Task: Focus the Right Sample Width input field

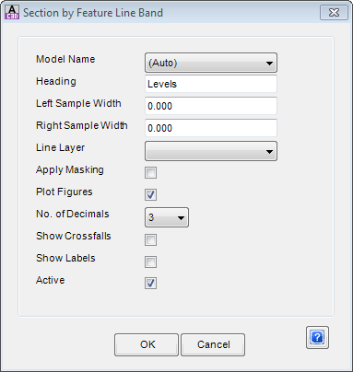Action: tap(211, 128)
